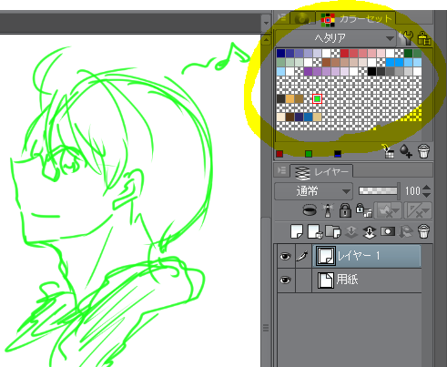This screenshot has width=447, height=367.
Task: Click the merge down layer icon
Action: pyautogui.click(x=370, y=232)
